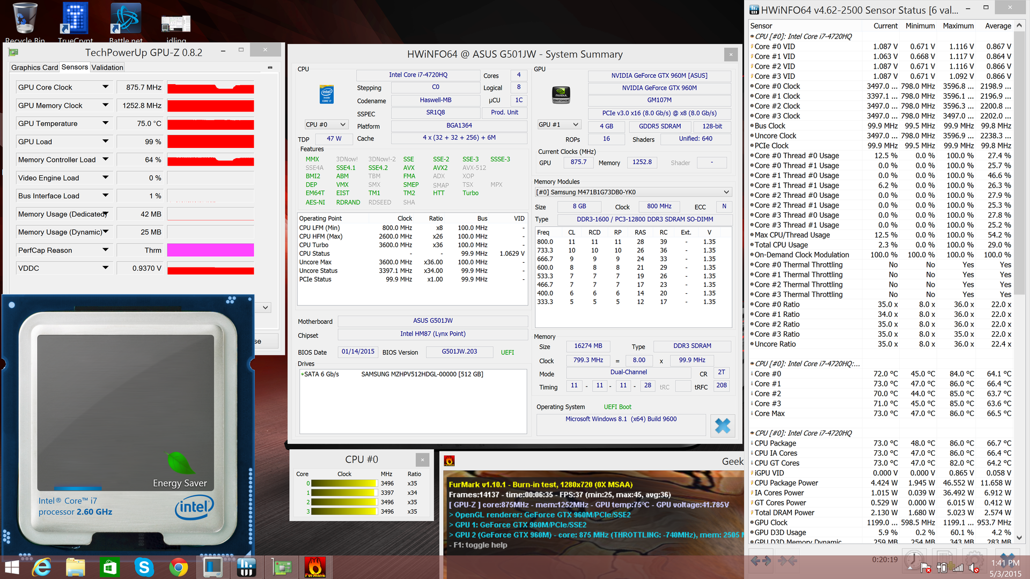Open Windows Store from taskbar

point(109,567)
